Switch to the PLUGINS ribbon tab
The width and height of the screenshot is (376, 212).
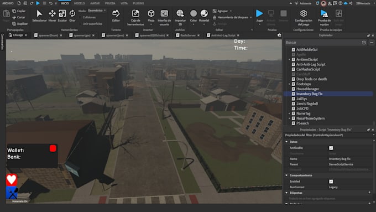(x=138, y=3)
